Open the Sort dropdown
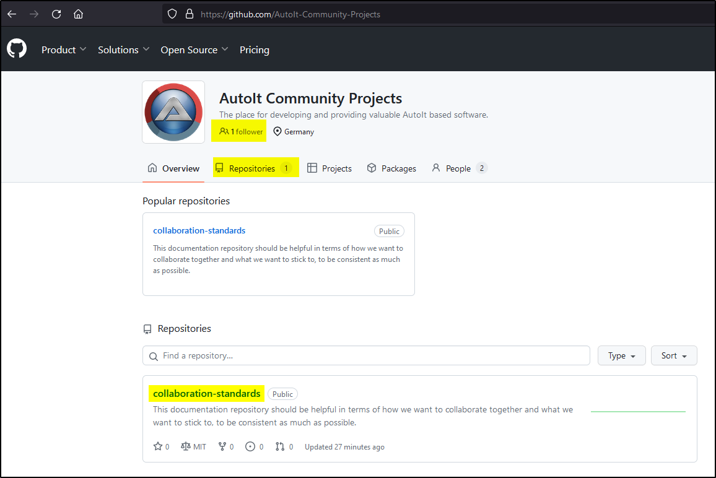The width and height of the screenshot is (716, 478). pyautogui.click(x=674, y=355)
